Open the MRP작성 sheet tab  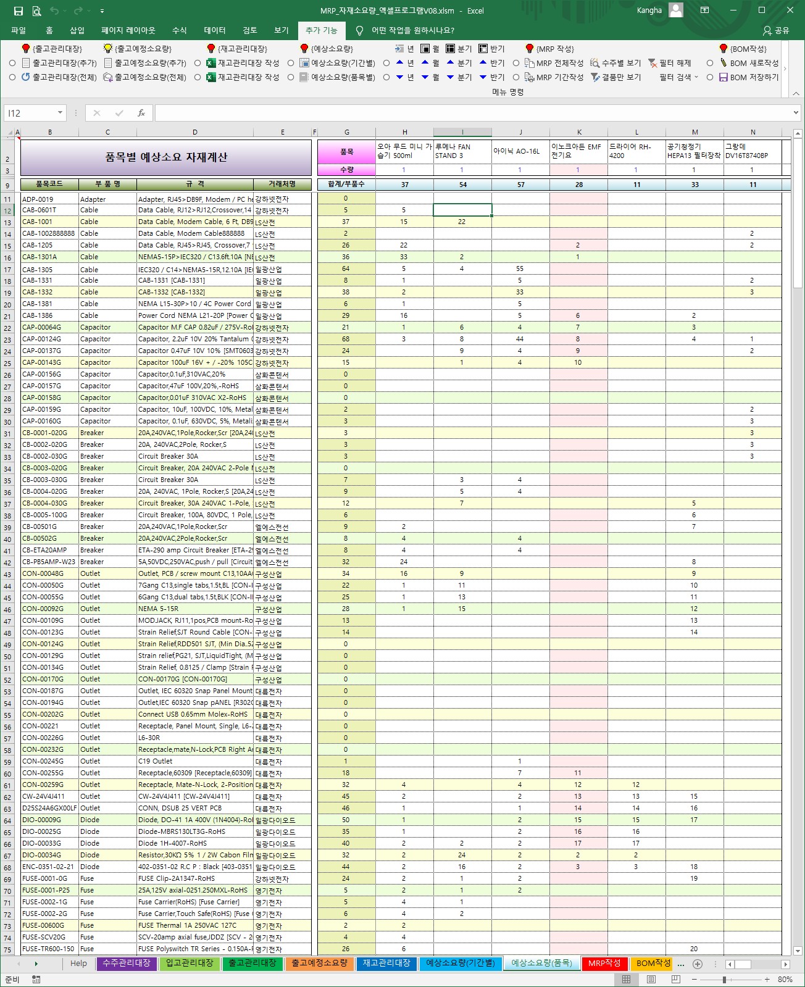click(x=604, y=964)
